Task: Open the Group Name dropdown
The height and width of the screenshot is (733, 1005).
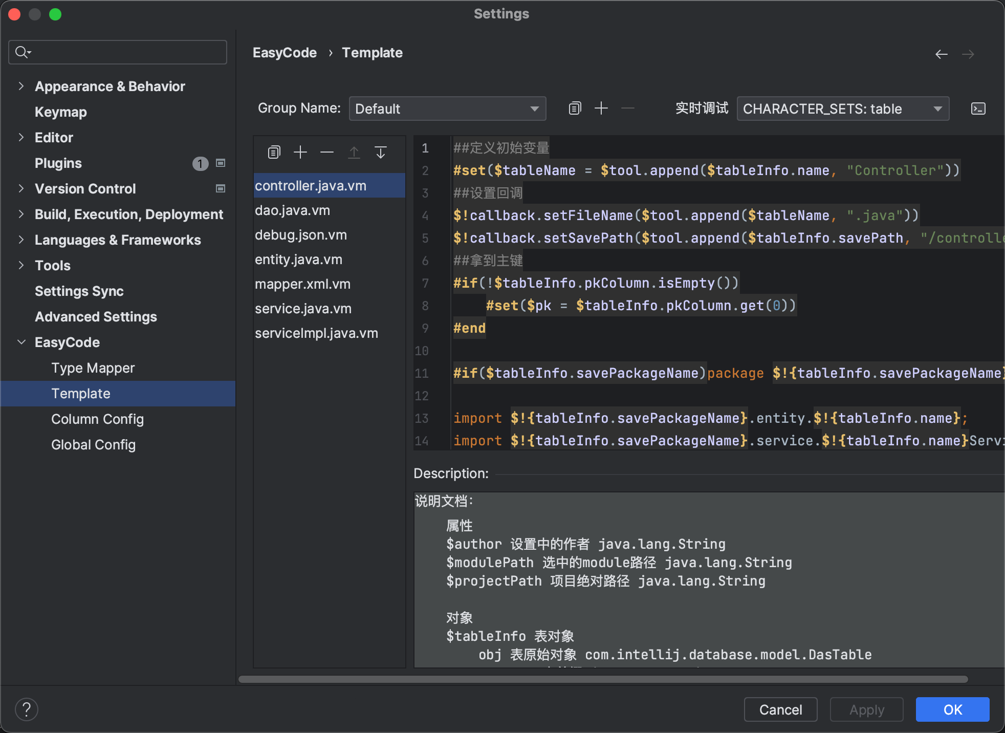Action: click(447, 109)
